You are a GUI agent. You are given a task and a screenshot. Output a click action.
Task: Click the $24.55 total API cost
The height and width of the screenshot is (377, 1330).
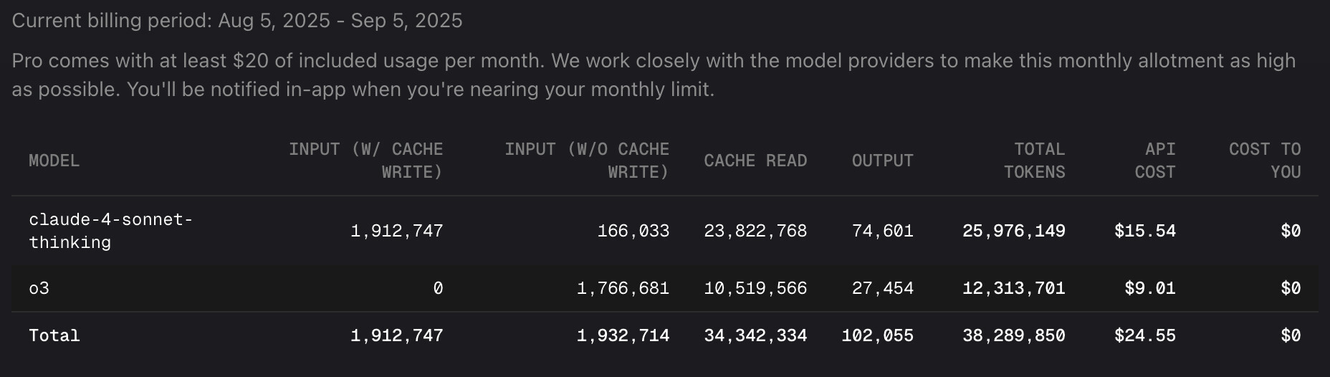pos(1145,335)
